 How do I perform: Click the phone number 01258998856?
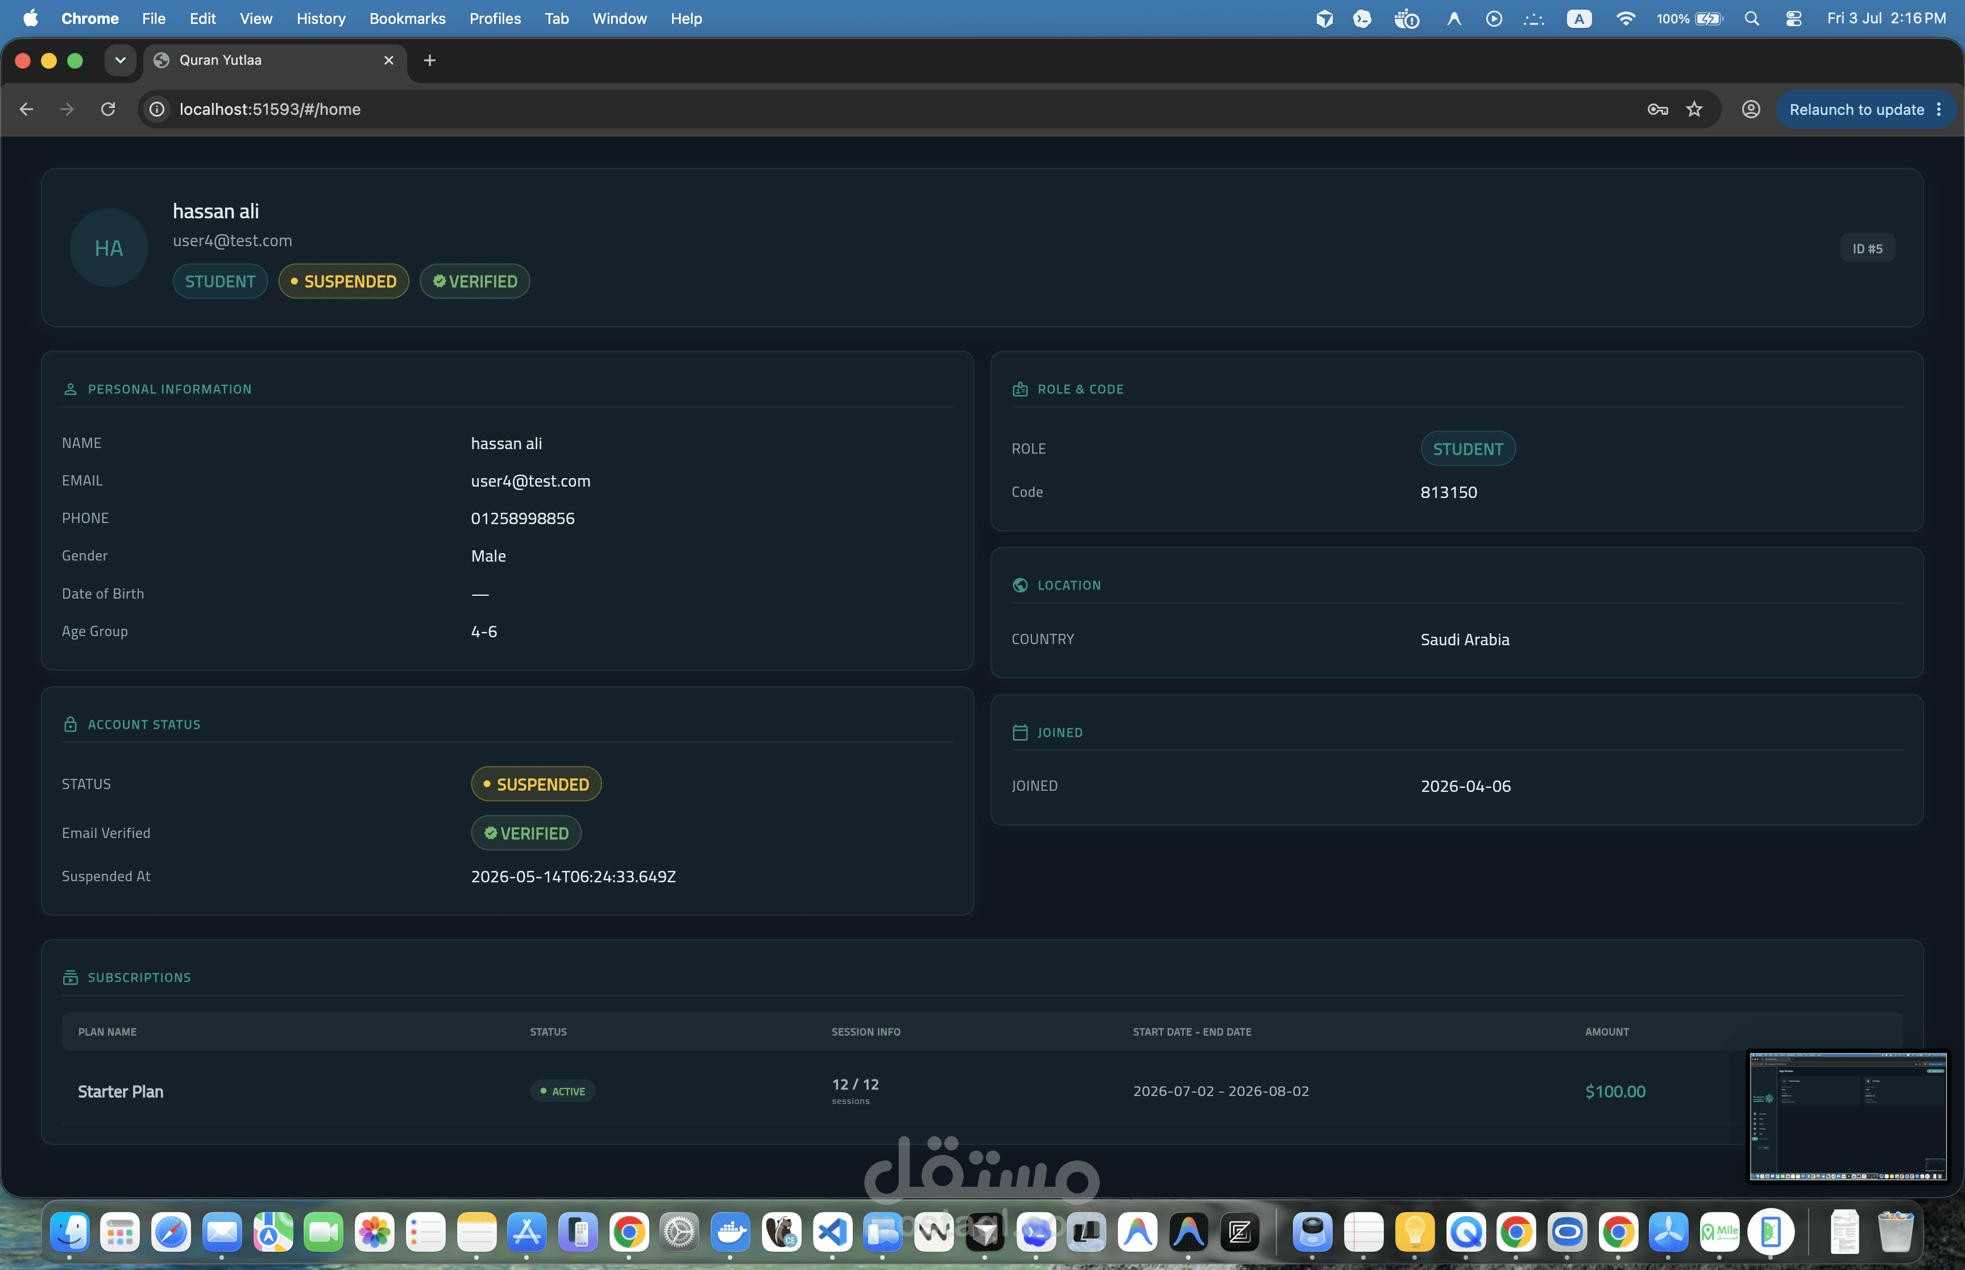(x=523, y=518)
